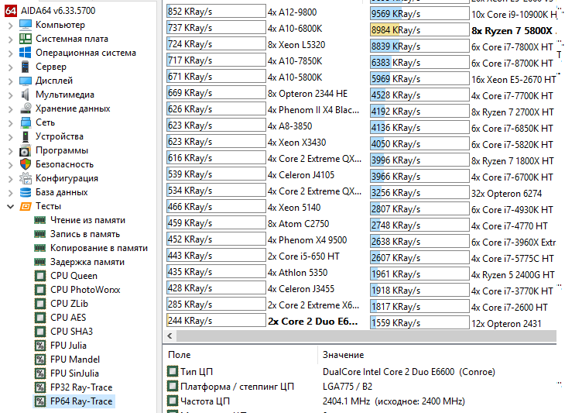Click the horizontal scrollbar track
The image size is (565, 413).
coord(366,336)
